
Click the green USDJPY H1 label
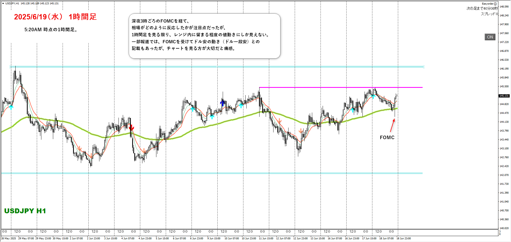pyautogui.click(x=25, y=211)
